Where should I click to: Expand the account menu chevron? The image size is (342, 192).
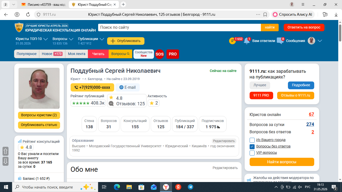pos(319,41)
